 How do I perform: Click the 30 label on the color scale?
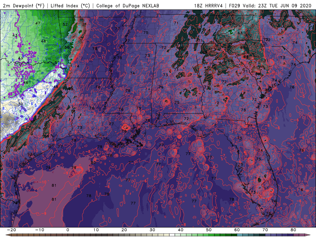click(x=152, y=230)
